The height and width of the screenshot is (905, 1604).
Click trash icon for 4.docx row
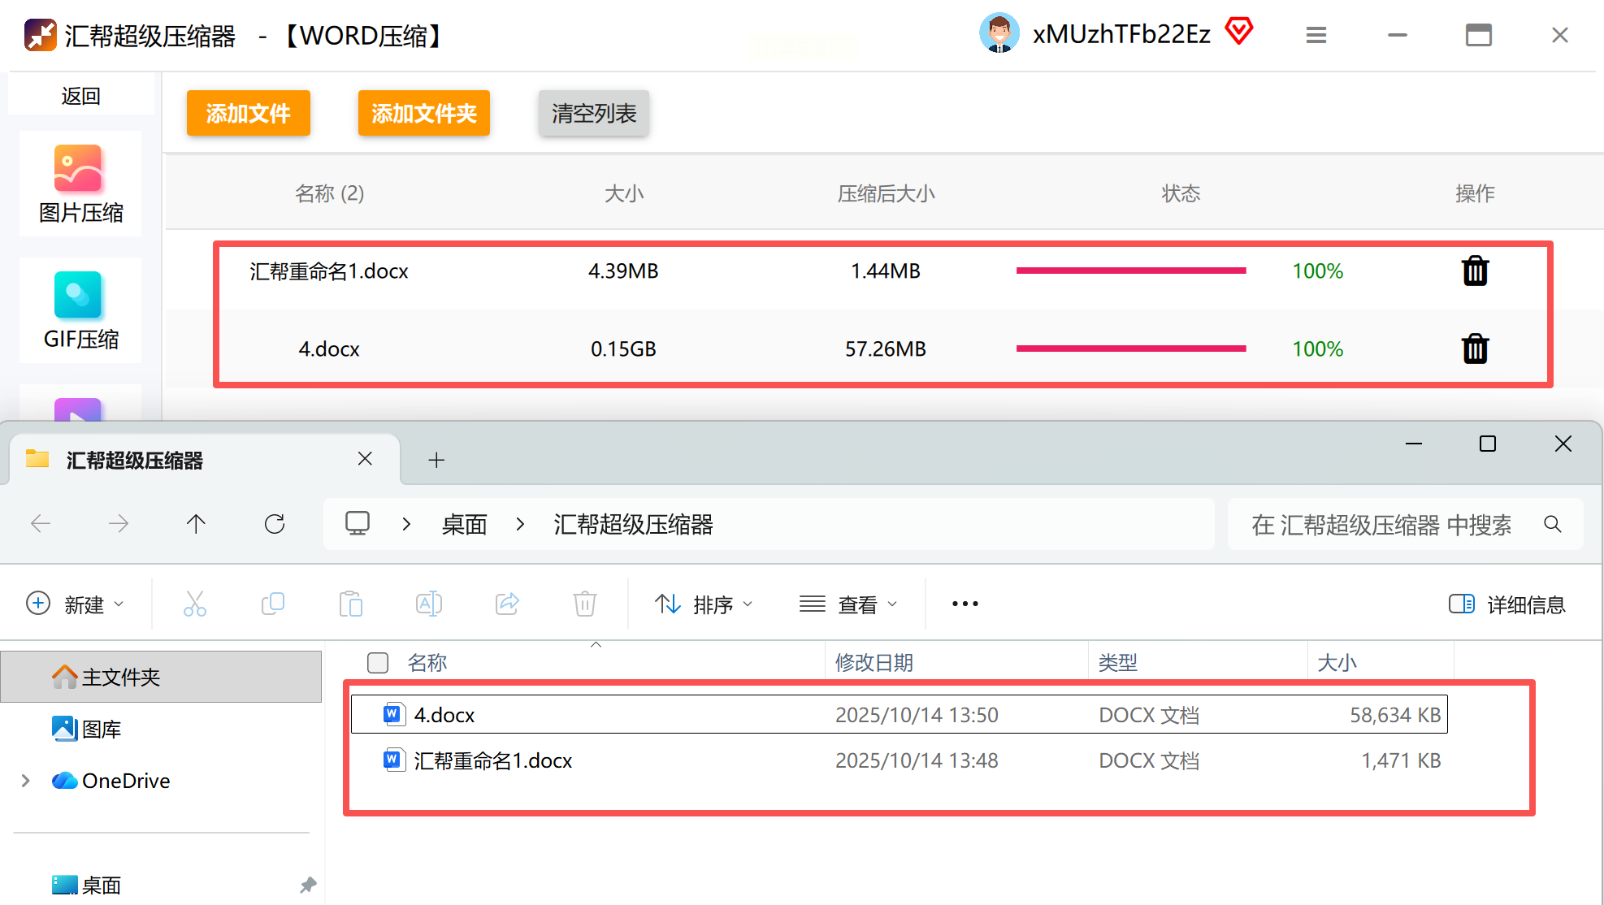(x=1475, y=349)
